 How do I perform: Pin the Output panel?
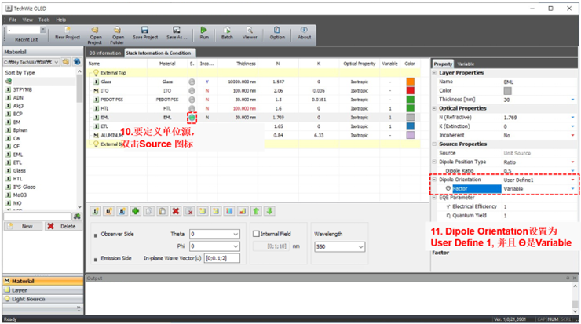[568, 278]
